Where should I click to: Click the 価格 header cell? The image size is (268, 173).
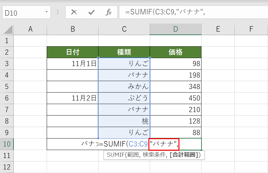pyautogui.click(x=176, y=52)
